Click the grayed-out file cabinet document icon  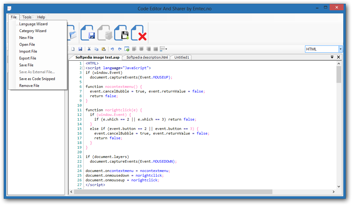[105, 33]
